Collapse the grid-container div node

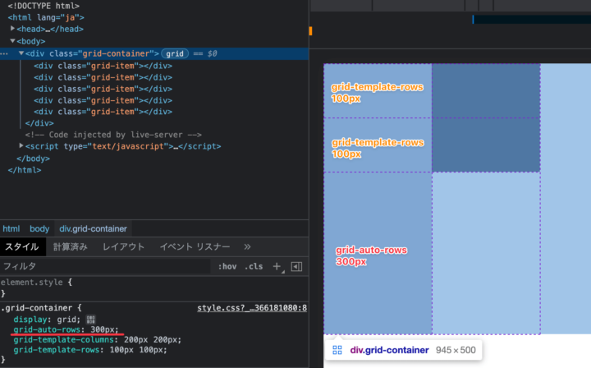pos(21,53)
